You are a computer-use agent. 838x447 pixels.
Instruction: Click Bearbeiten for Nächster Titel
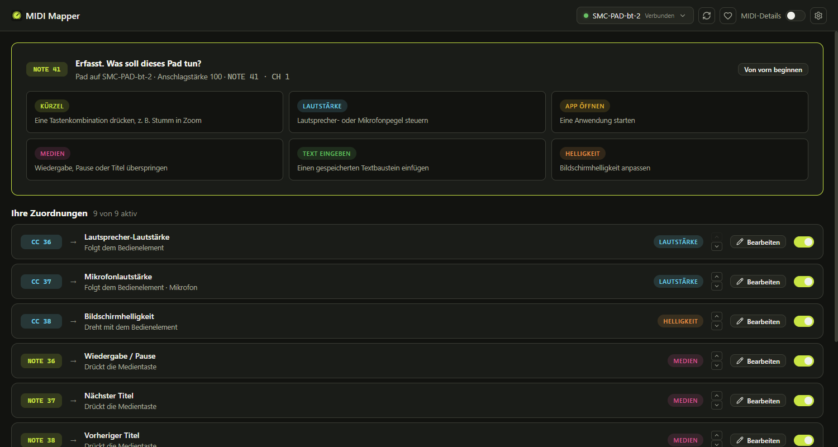758,401
